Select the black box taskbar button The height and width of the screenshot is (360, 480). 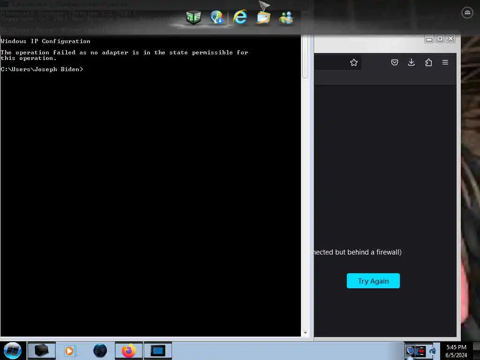pos(42,351)
